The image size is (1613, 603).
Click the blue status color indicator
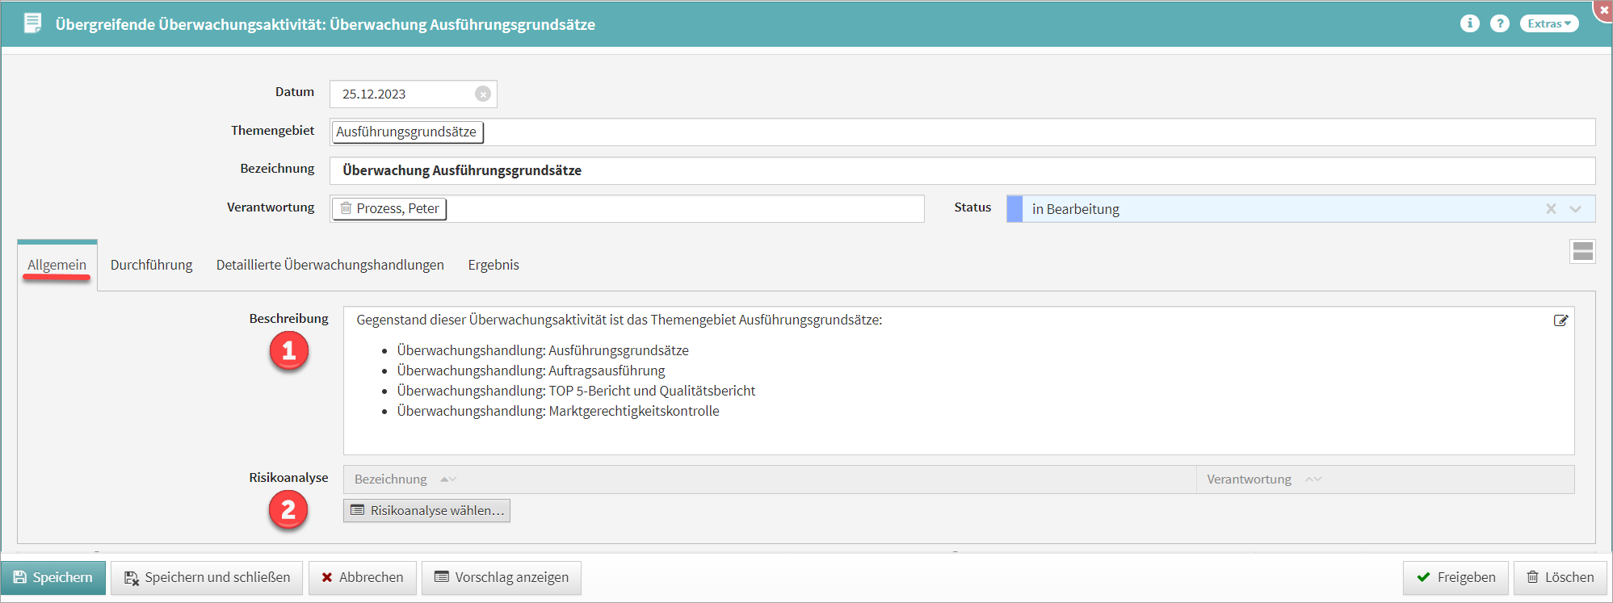point(1014,209)
